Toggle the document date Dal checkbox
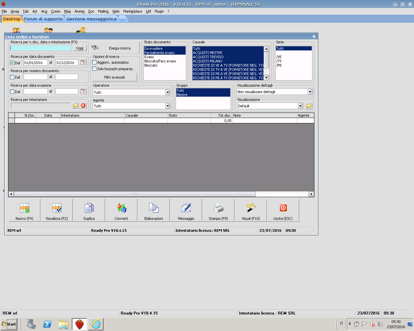Screen dimensions: 414x331 click(x=12, y=63)
